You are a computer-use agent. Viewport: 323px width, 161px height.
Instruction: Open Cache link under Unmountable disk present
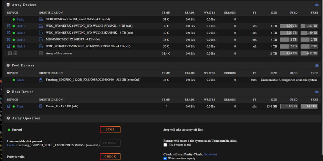[x=11, y=145]
